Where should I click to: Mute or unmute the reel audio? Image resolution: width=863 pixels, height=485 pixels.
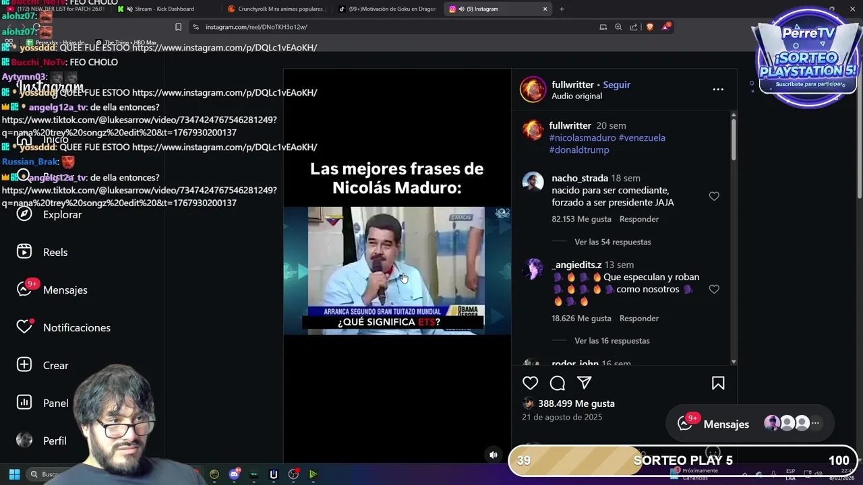coord(494,455)
